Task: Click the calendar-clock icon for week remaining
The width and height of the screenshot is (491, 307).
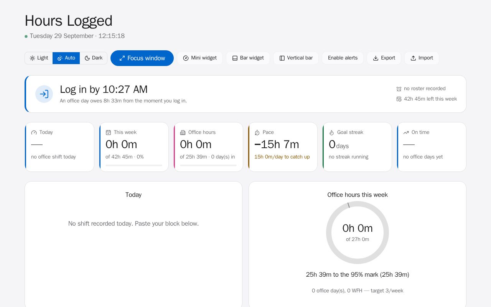Action: point(399,99)
